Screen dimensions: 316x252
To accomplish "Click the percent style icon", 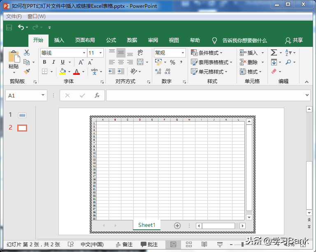I will point(172,62).
